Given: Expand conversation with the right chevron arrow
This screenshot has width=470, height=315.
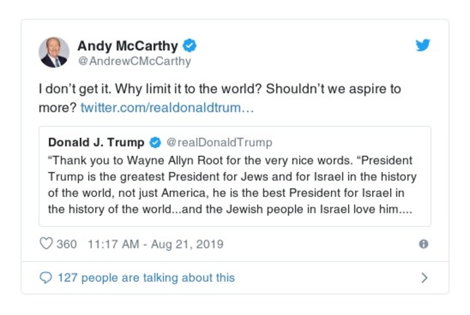Looking at the screenshot, I should [x=424, y=278].
